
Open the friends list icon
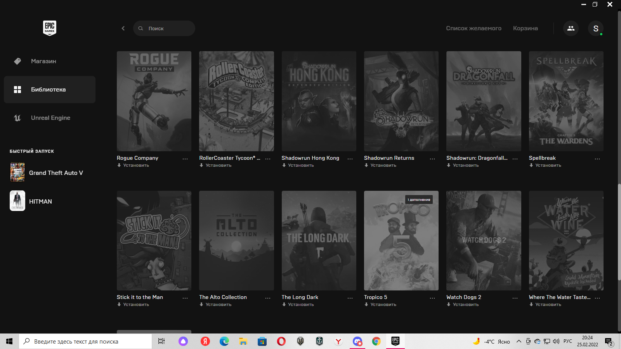(x=571, y=28)
